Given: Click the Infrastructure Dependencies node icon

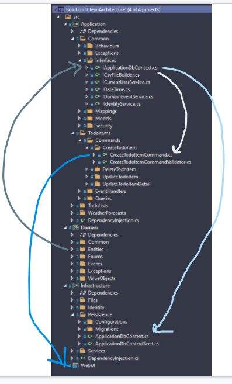Looking at the screenshot, I should coord(83,293).
